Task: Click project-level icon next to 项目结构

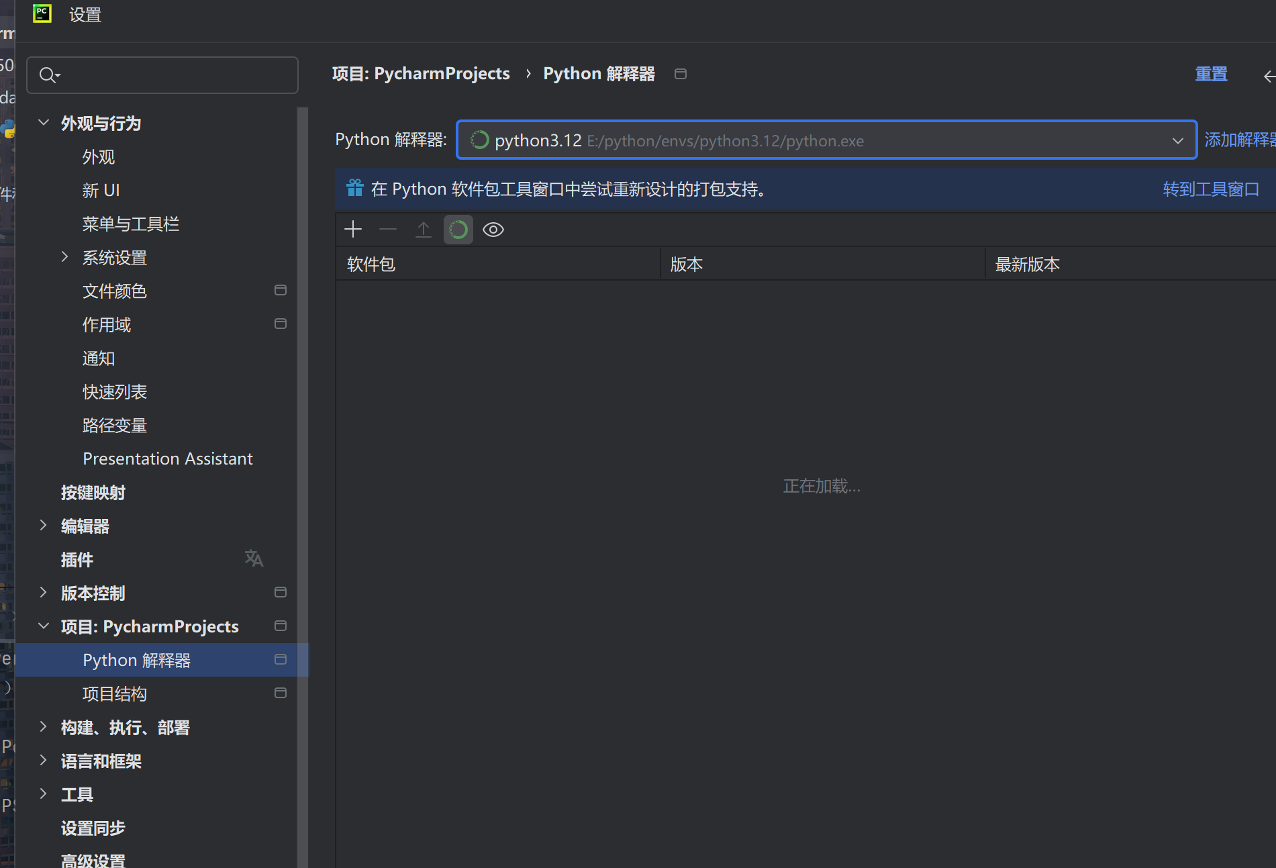Action: coord(281,693)
